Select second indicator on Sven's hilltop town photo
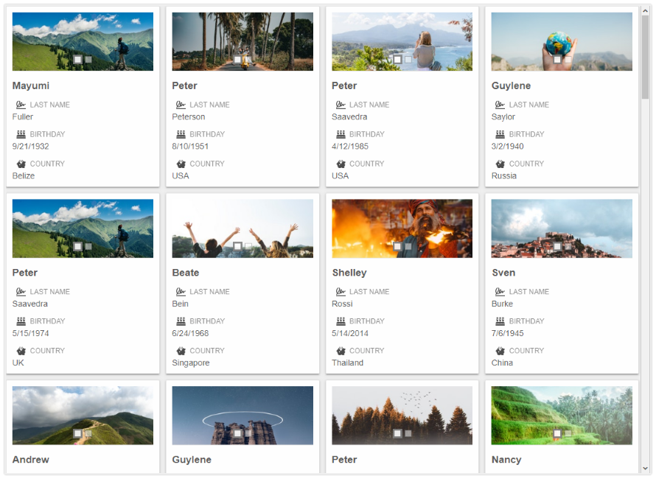 [x=568, y=246]
